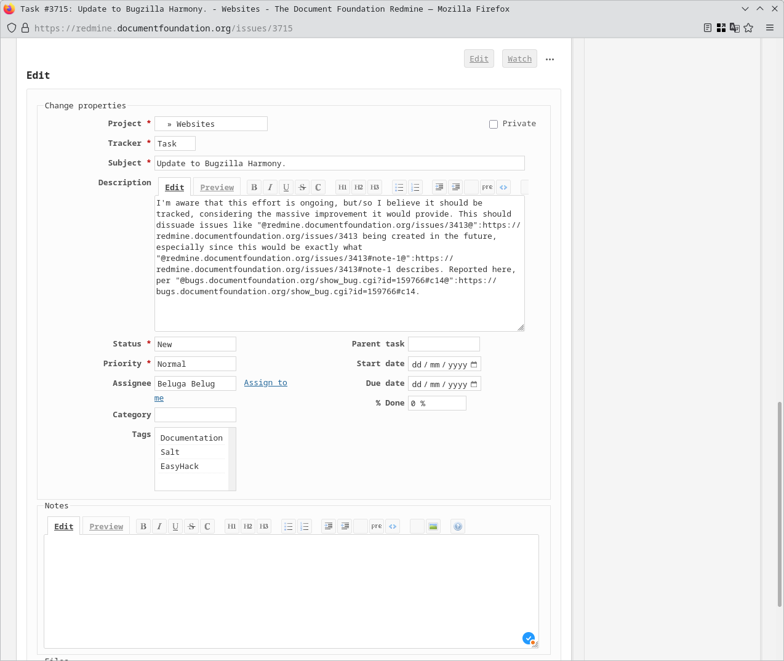Insert H1 heading in Description toolbar

coord(343,187)
